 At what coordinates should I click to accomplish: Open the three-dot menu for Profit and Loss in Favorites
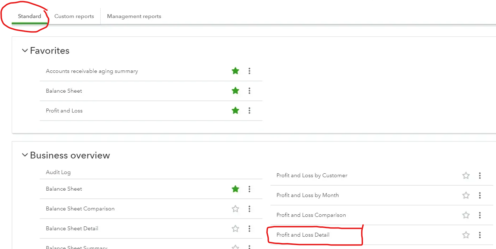[249, 110]
